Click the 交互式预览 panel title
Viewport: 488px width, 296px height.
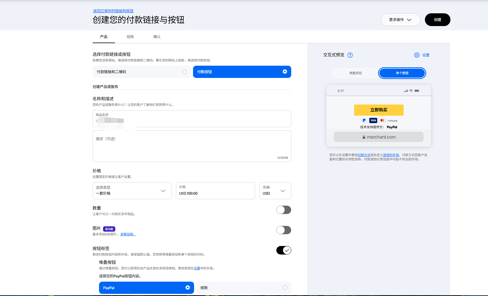(x=334, y=55)
